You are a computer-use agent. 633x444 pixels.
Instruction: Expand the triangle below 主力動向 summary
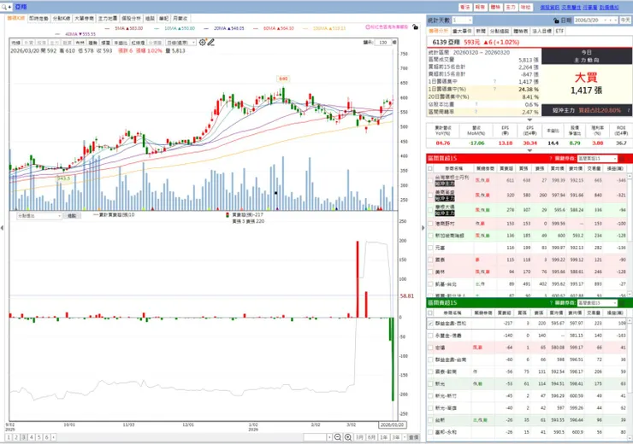[x=529, y=120]
